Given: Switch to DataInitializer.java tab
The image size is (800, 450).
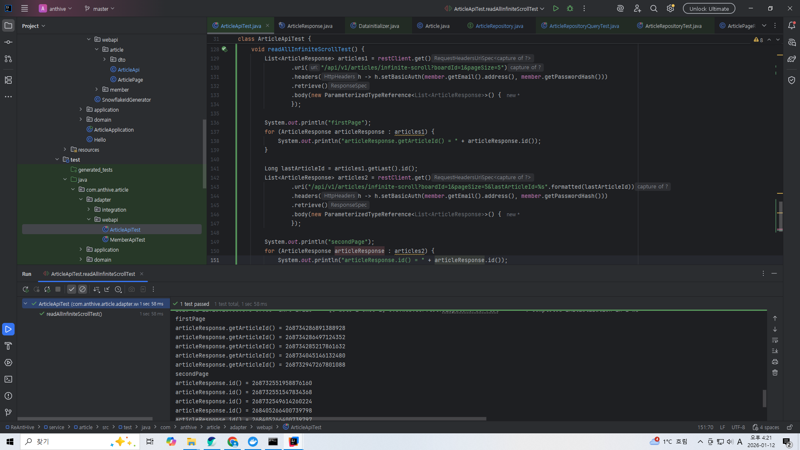Looking at the screenshot, I should tap(378, 26).
